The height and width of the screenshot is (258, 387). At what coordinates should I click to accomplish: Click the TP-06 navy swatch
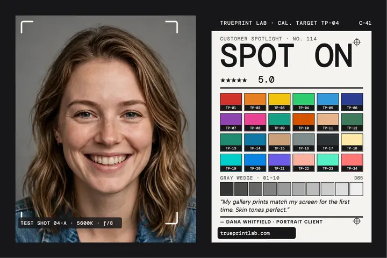(x=352, y=102)
